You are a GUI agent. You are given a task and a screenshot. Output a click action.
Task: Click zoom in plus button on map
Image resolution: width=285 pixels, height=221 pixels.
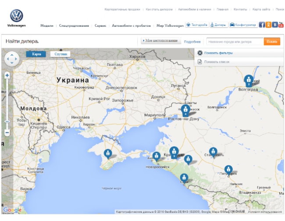7,75
